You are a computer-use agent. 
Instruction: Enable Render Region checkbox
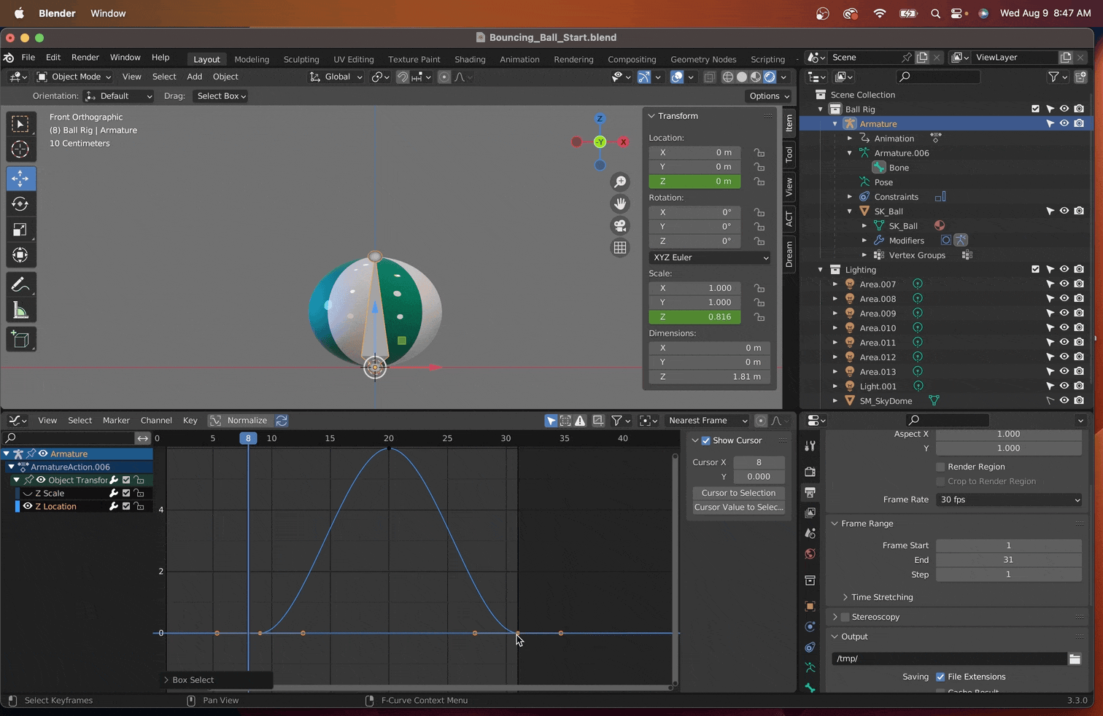point(940,467)
